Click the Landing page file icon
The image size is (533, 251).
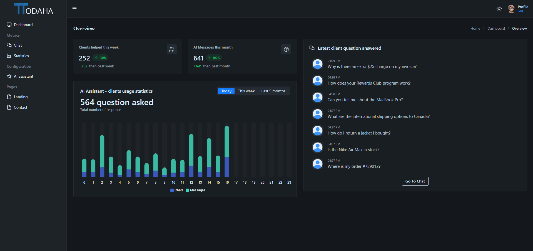tap(9, 97)
